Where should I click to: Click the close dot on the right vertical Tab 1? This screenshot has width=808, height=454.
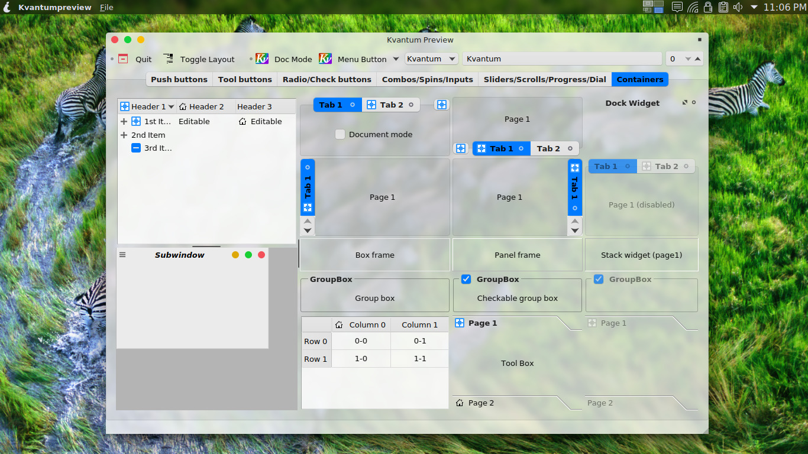click(x=575, y=207)
